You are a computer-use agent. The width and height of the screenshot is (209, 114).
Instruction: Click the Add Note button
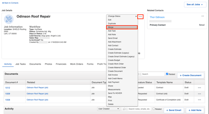tap(195, 110)
